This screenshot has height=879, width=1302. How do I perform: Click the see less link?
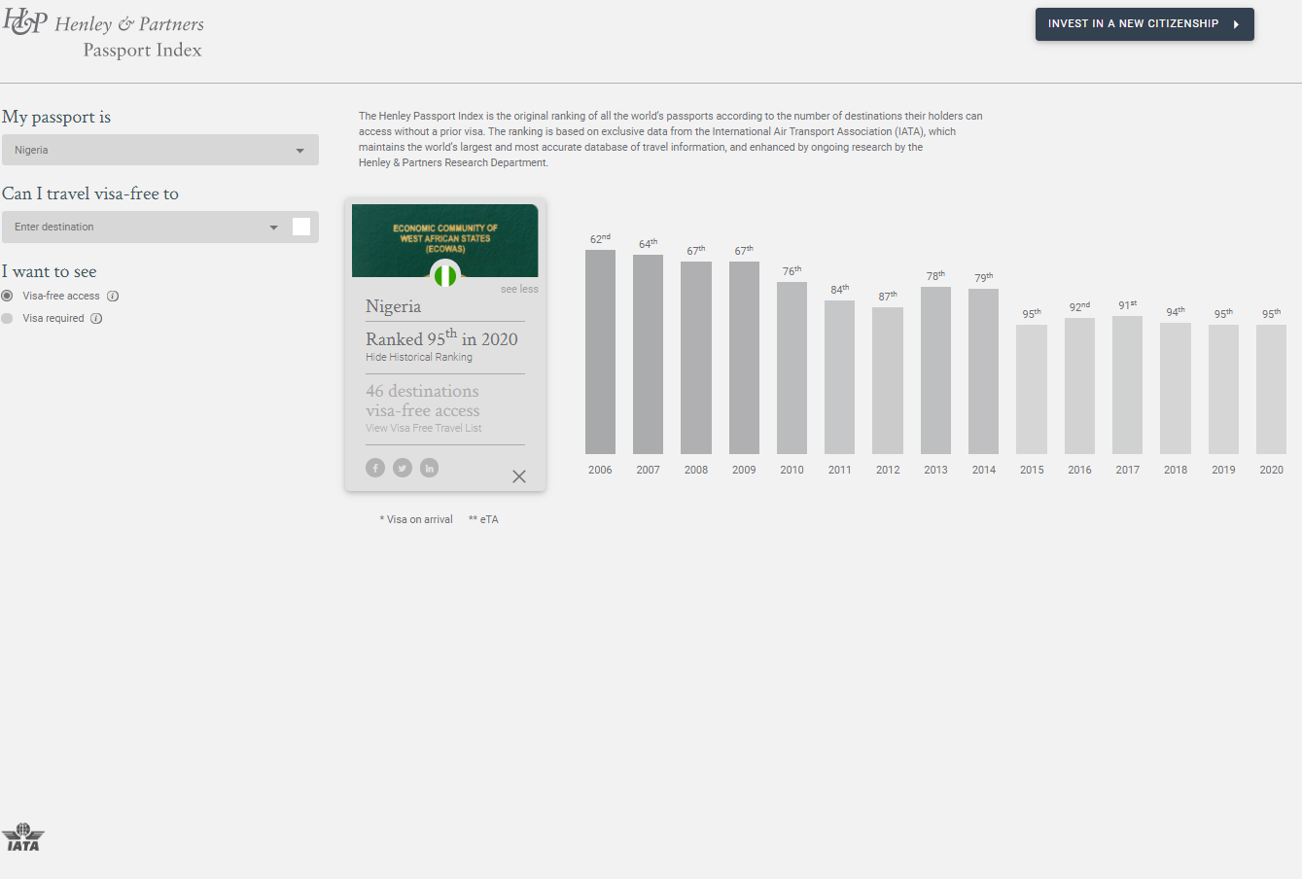[x=519, y=289]
